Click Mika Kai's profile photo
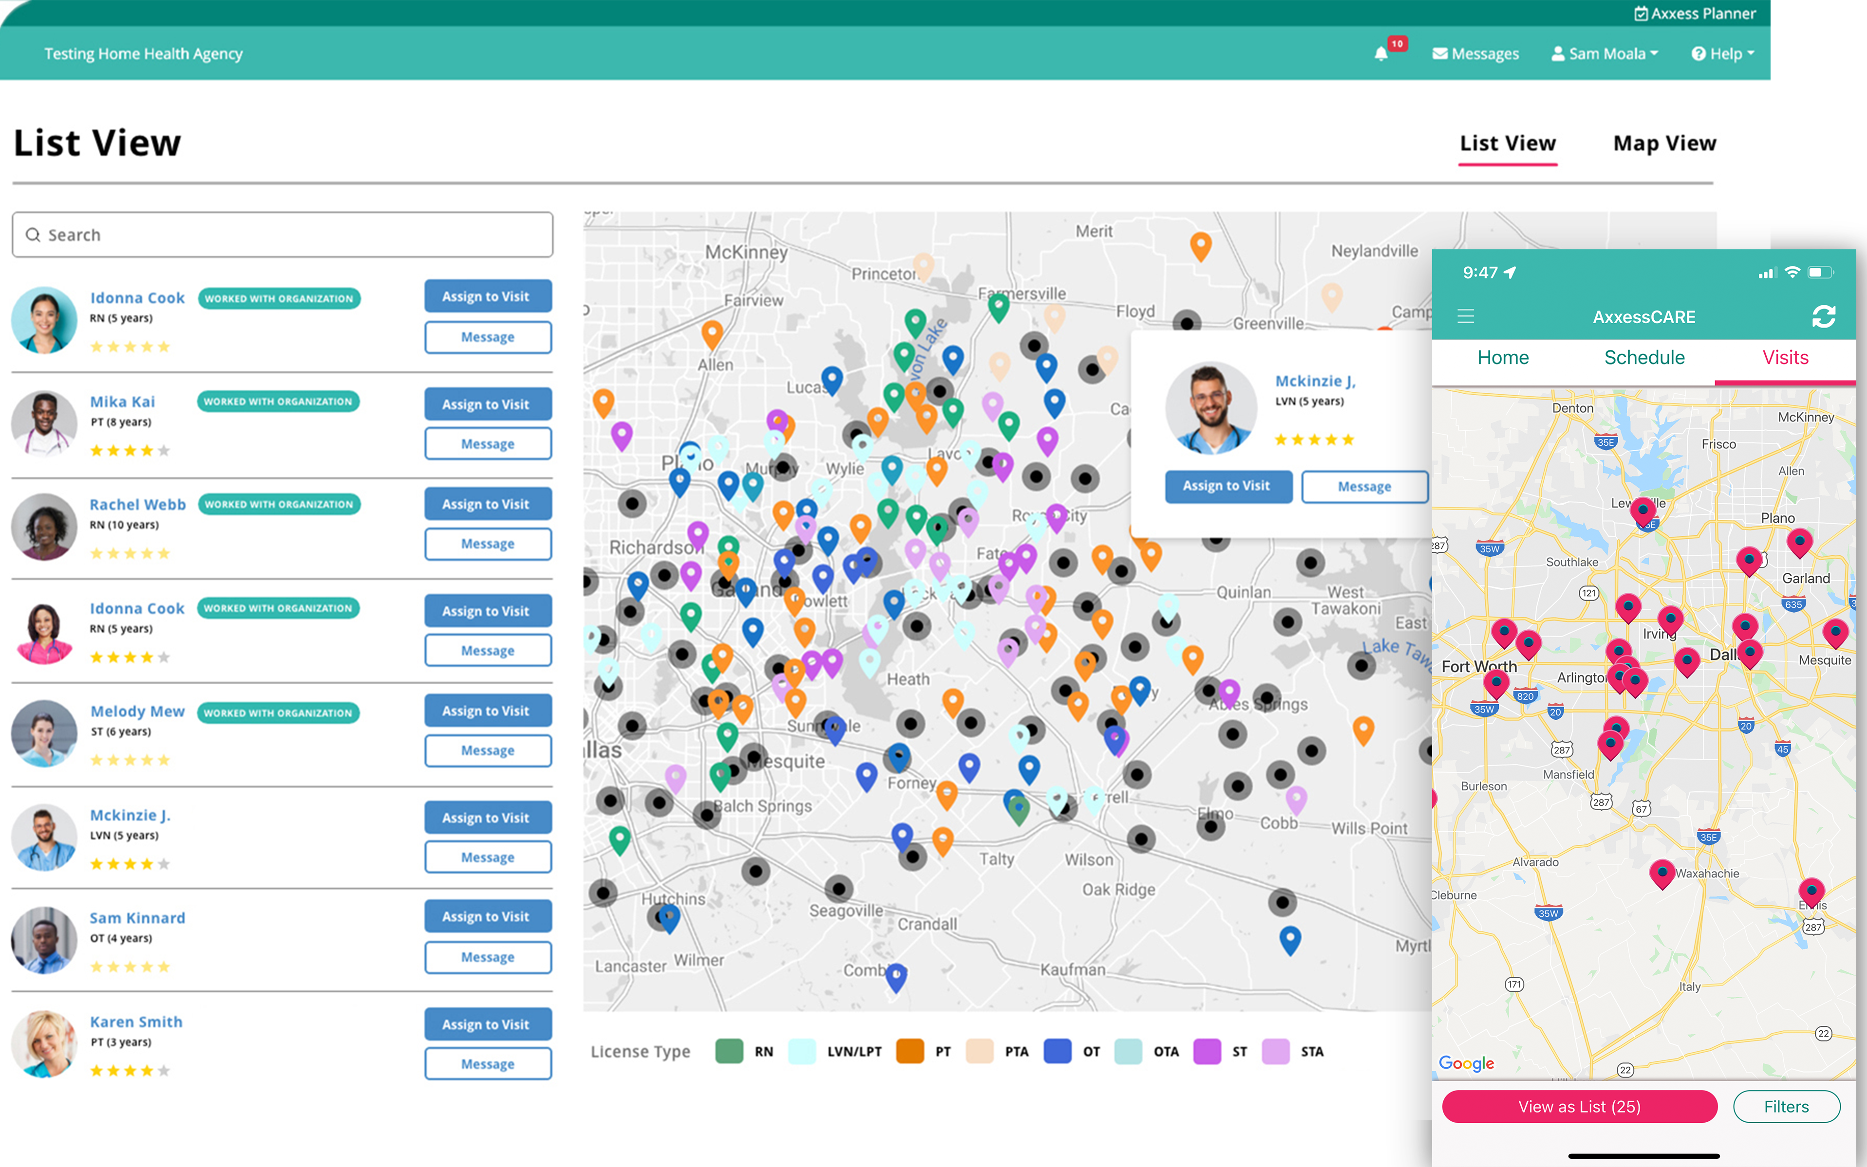Viewport: 1867px width, 1167px height. [44, 424]
